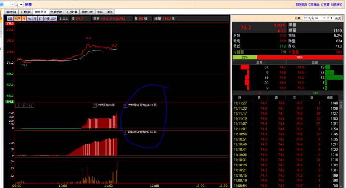Select the 11:10:31 trade row
This screenshot has width=346, height=188.
pos(286,160)
